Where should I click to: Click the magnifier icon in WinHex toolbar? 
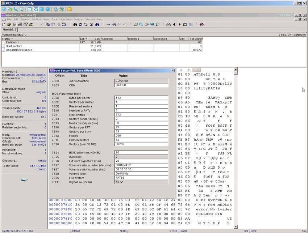point(158,25)
